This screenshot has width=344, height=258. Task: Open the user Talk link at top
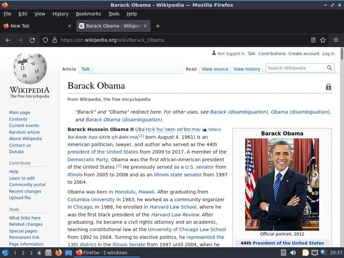(251, 53)
